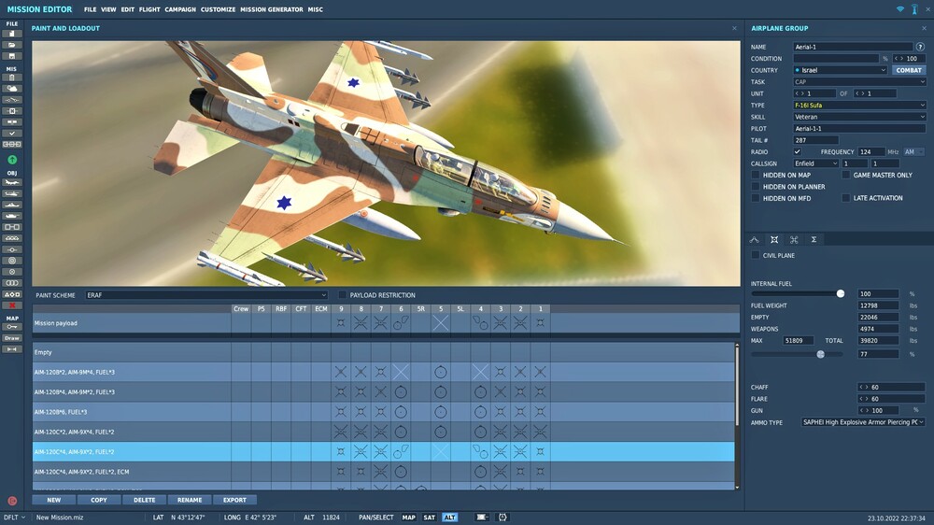Viewport: 934px width, 525px height.
Task: Click the green fly mission arrow icon
Action: coord(12,160)
